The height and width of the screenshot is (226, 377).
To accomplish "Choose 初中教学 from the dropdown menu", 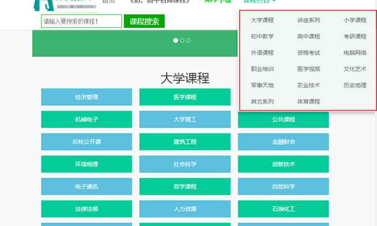I will (x=262, y=37).
